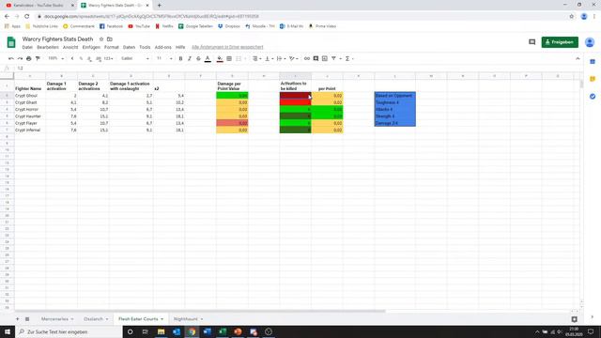The image size is (601, 338).
Task: Open the Bearbeiten menu
Action: [48, 47]
